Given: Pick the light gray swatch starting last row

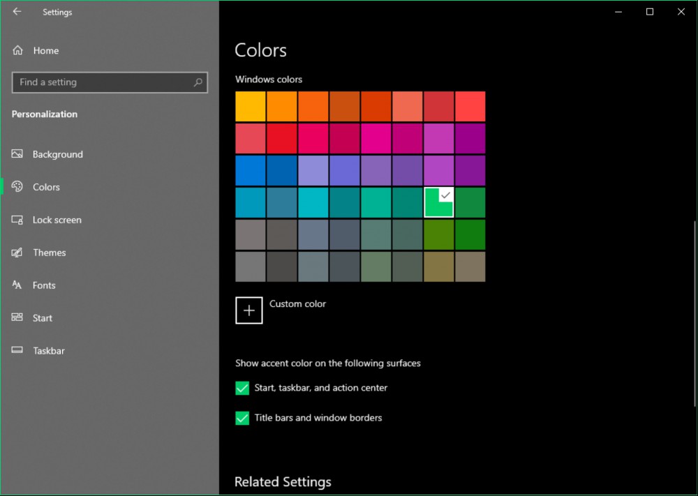Looking at the screenshot, I should [x=251, y=266].
